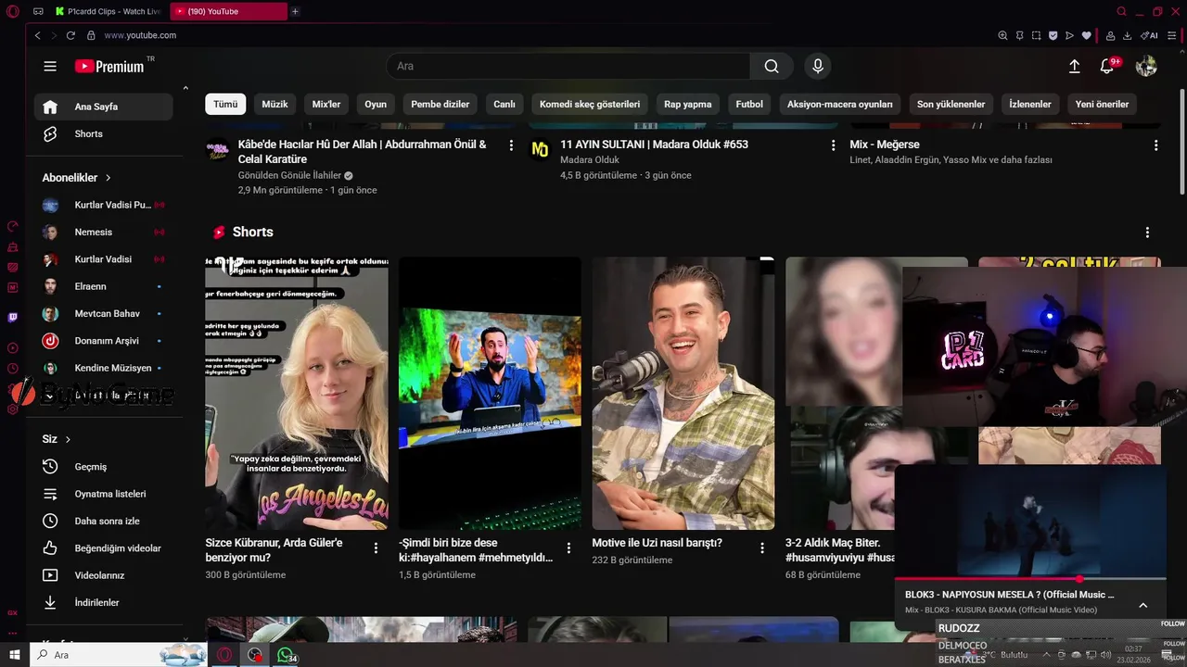This screenshot has width=1187, height=667.
Task: Open the Motive ile Uzi short thumbnail
Action: 683,393
